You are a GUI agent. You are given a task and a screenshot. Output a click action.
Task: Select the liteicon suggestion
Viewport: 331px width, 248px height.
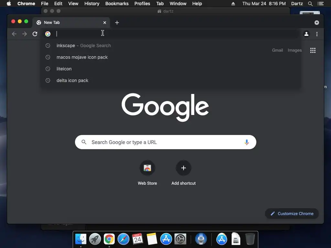point(171,69)
